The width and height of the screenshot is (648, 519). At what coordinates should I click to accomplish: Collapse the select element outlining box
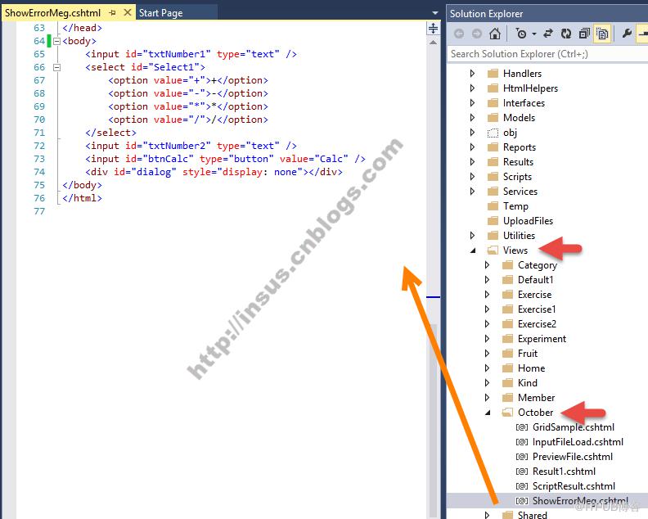[x=57, y=67]
